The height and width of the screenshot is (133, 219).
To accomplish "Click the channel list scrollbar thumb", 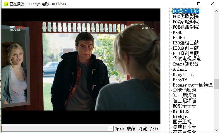I will (x=216, y=84).
